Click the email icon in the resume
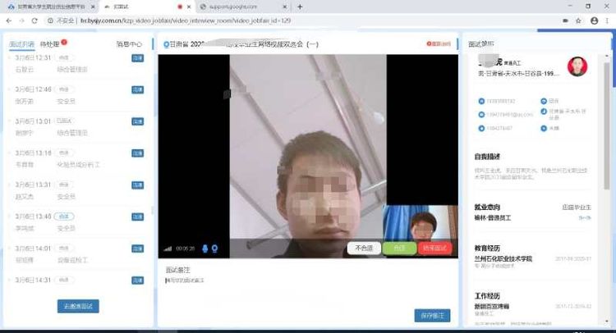This screenshot has height=333, width=616. point(481,115)
